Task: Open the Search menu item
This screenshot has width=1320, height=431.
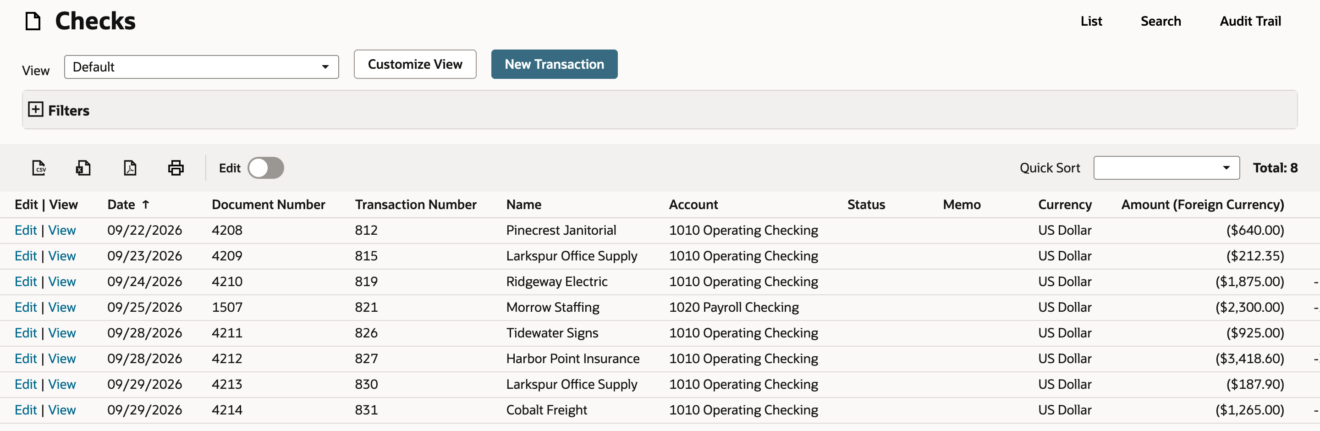Action: point(1160,21)
